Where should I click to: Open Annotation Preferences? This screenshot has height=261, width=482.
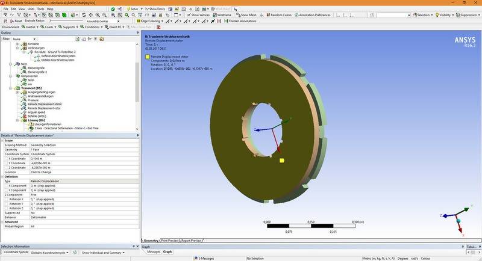312,14
